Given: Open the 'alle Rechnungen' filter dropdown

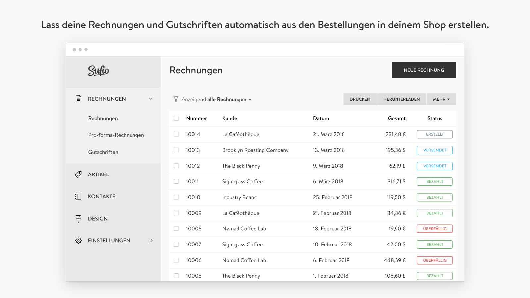Looking at the screenshot, I should 229,99.
